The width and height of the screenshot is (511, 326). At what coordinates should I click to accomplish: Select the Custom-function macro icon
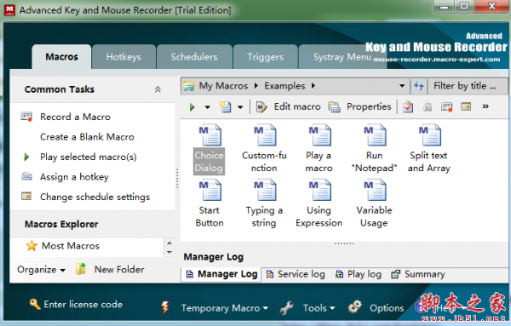coord(265,134)
